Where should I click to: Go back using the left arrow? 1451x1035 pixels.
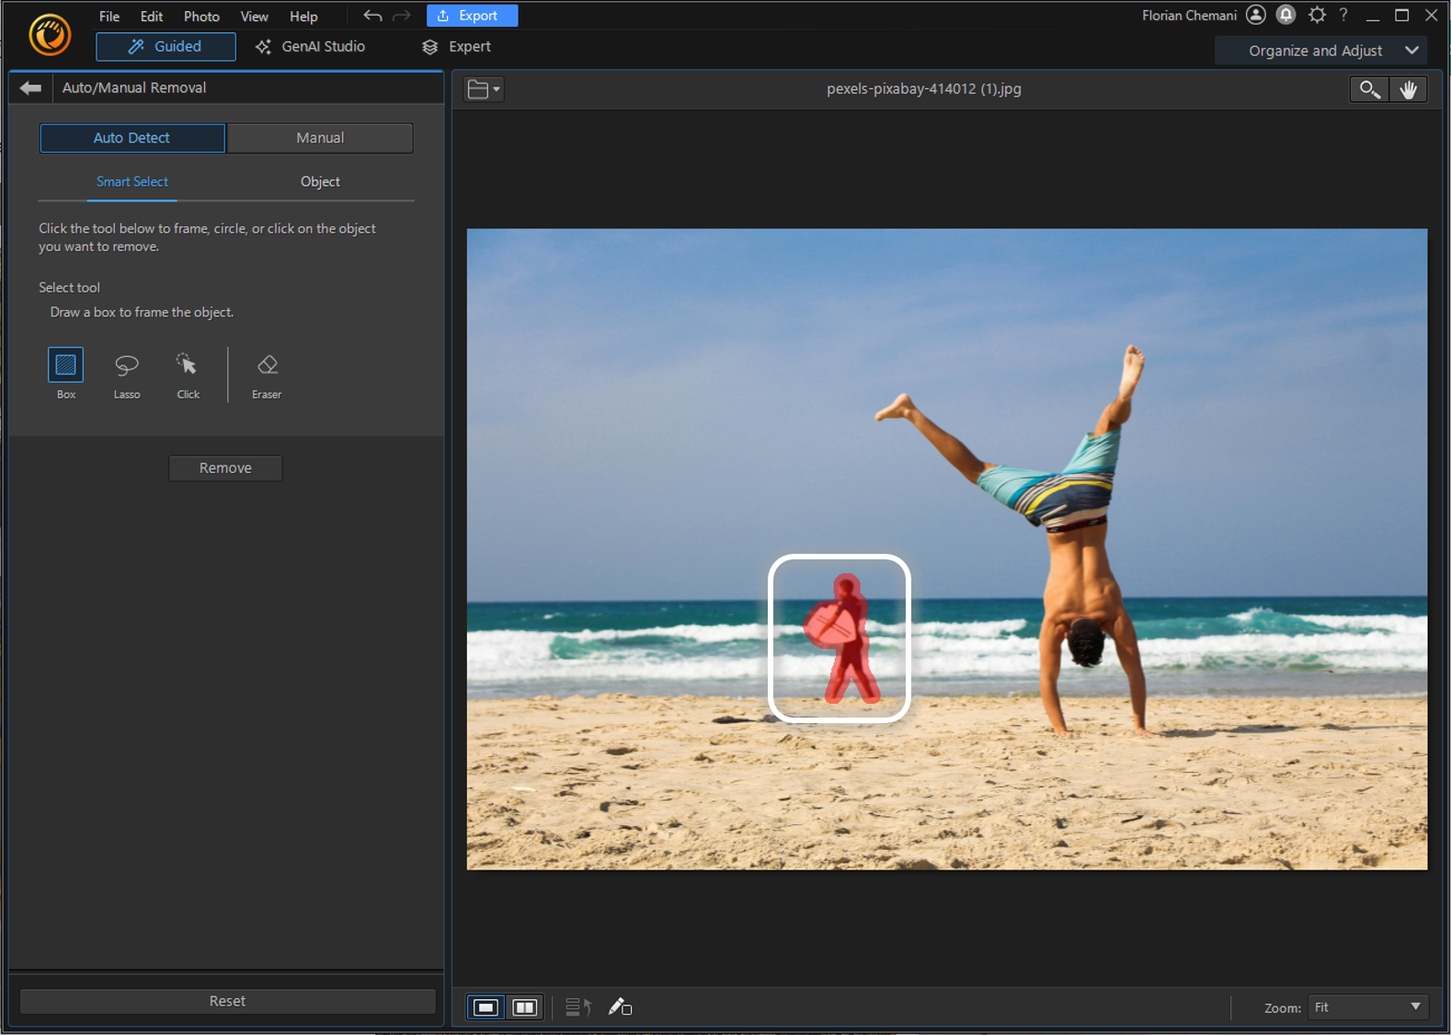(x=30, y=87)
